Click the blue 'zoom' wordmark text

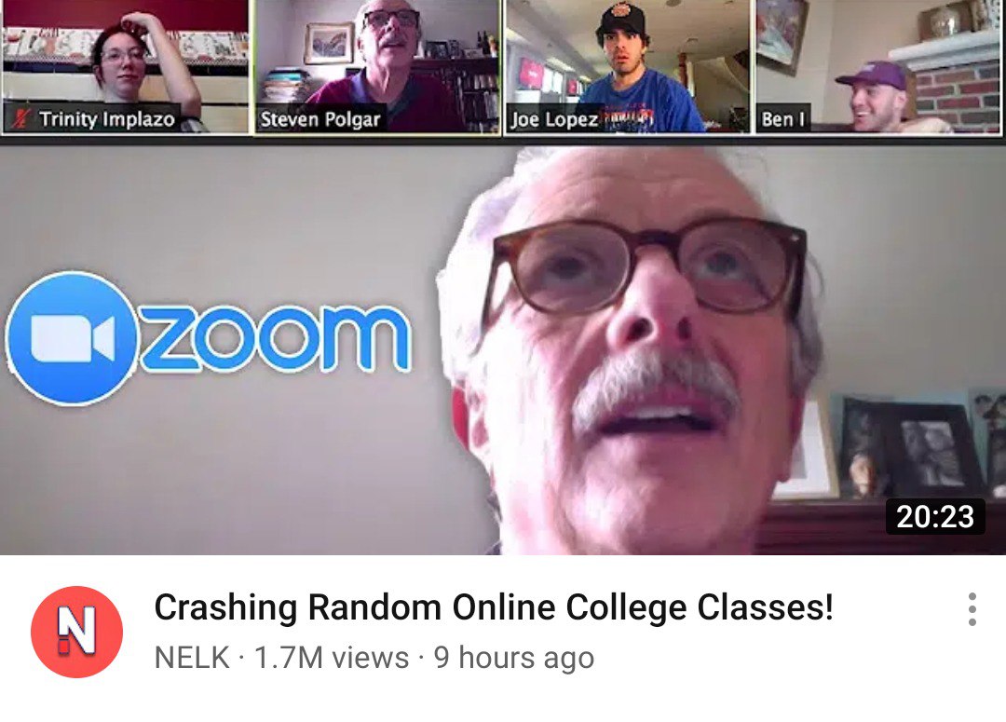click(275, 339)
